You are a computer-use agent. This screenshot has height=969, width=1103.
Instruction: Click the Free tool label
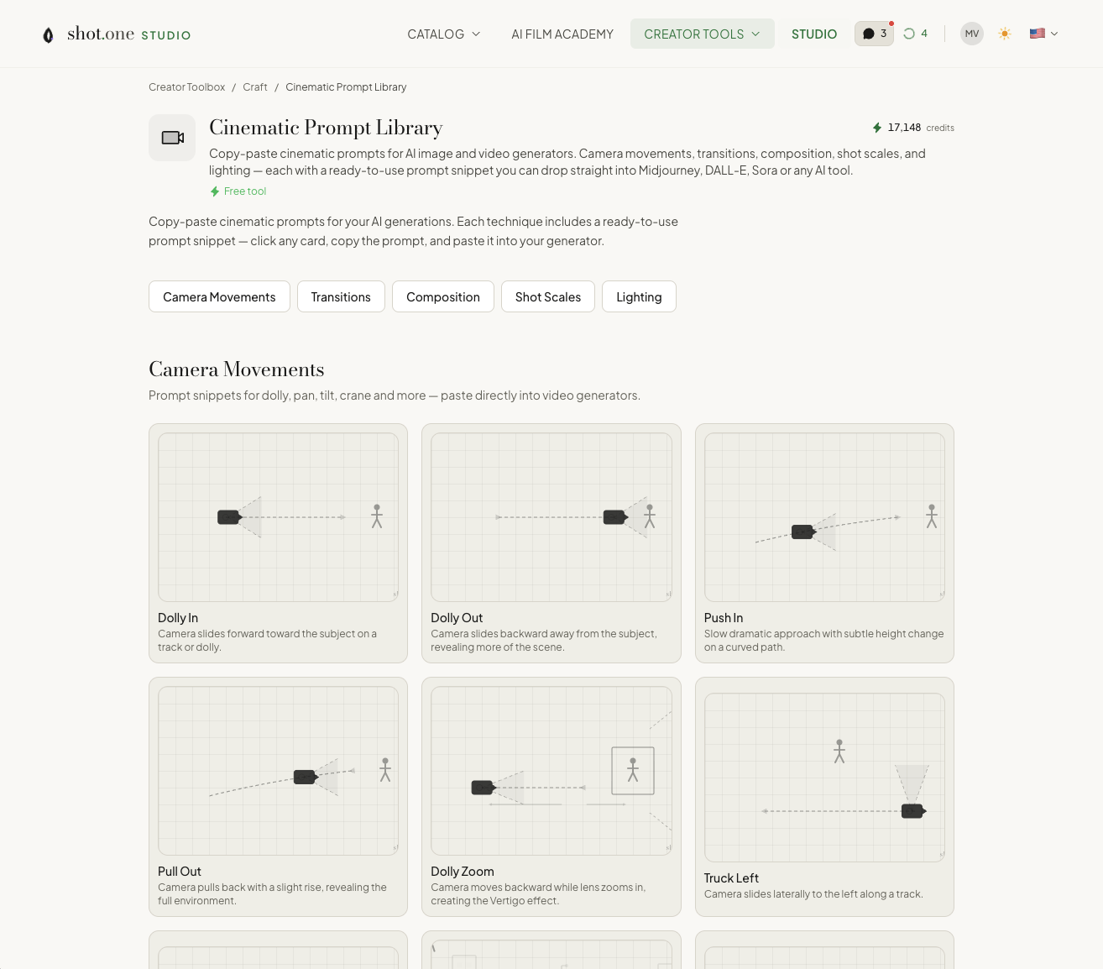pos(245,191)
